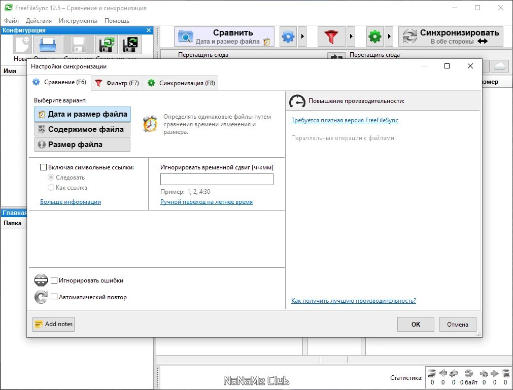This screenshot has height=390, width=513.
Task: Maximize the Настройки синхронизации dialog
Action: (447, 66)
